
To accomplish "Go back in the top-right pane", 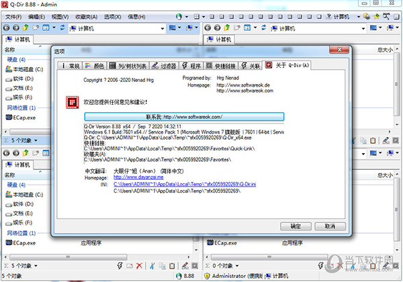I will pyautogui.click(x=208, y=28).
